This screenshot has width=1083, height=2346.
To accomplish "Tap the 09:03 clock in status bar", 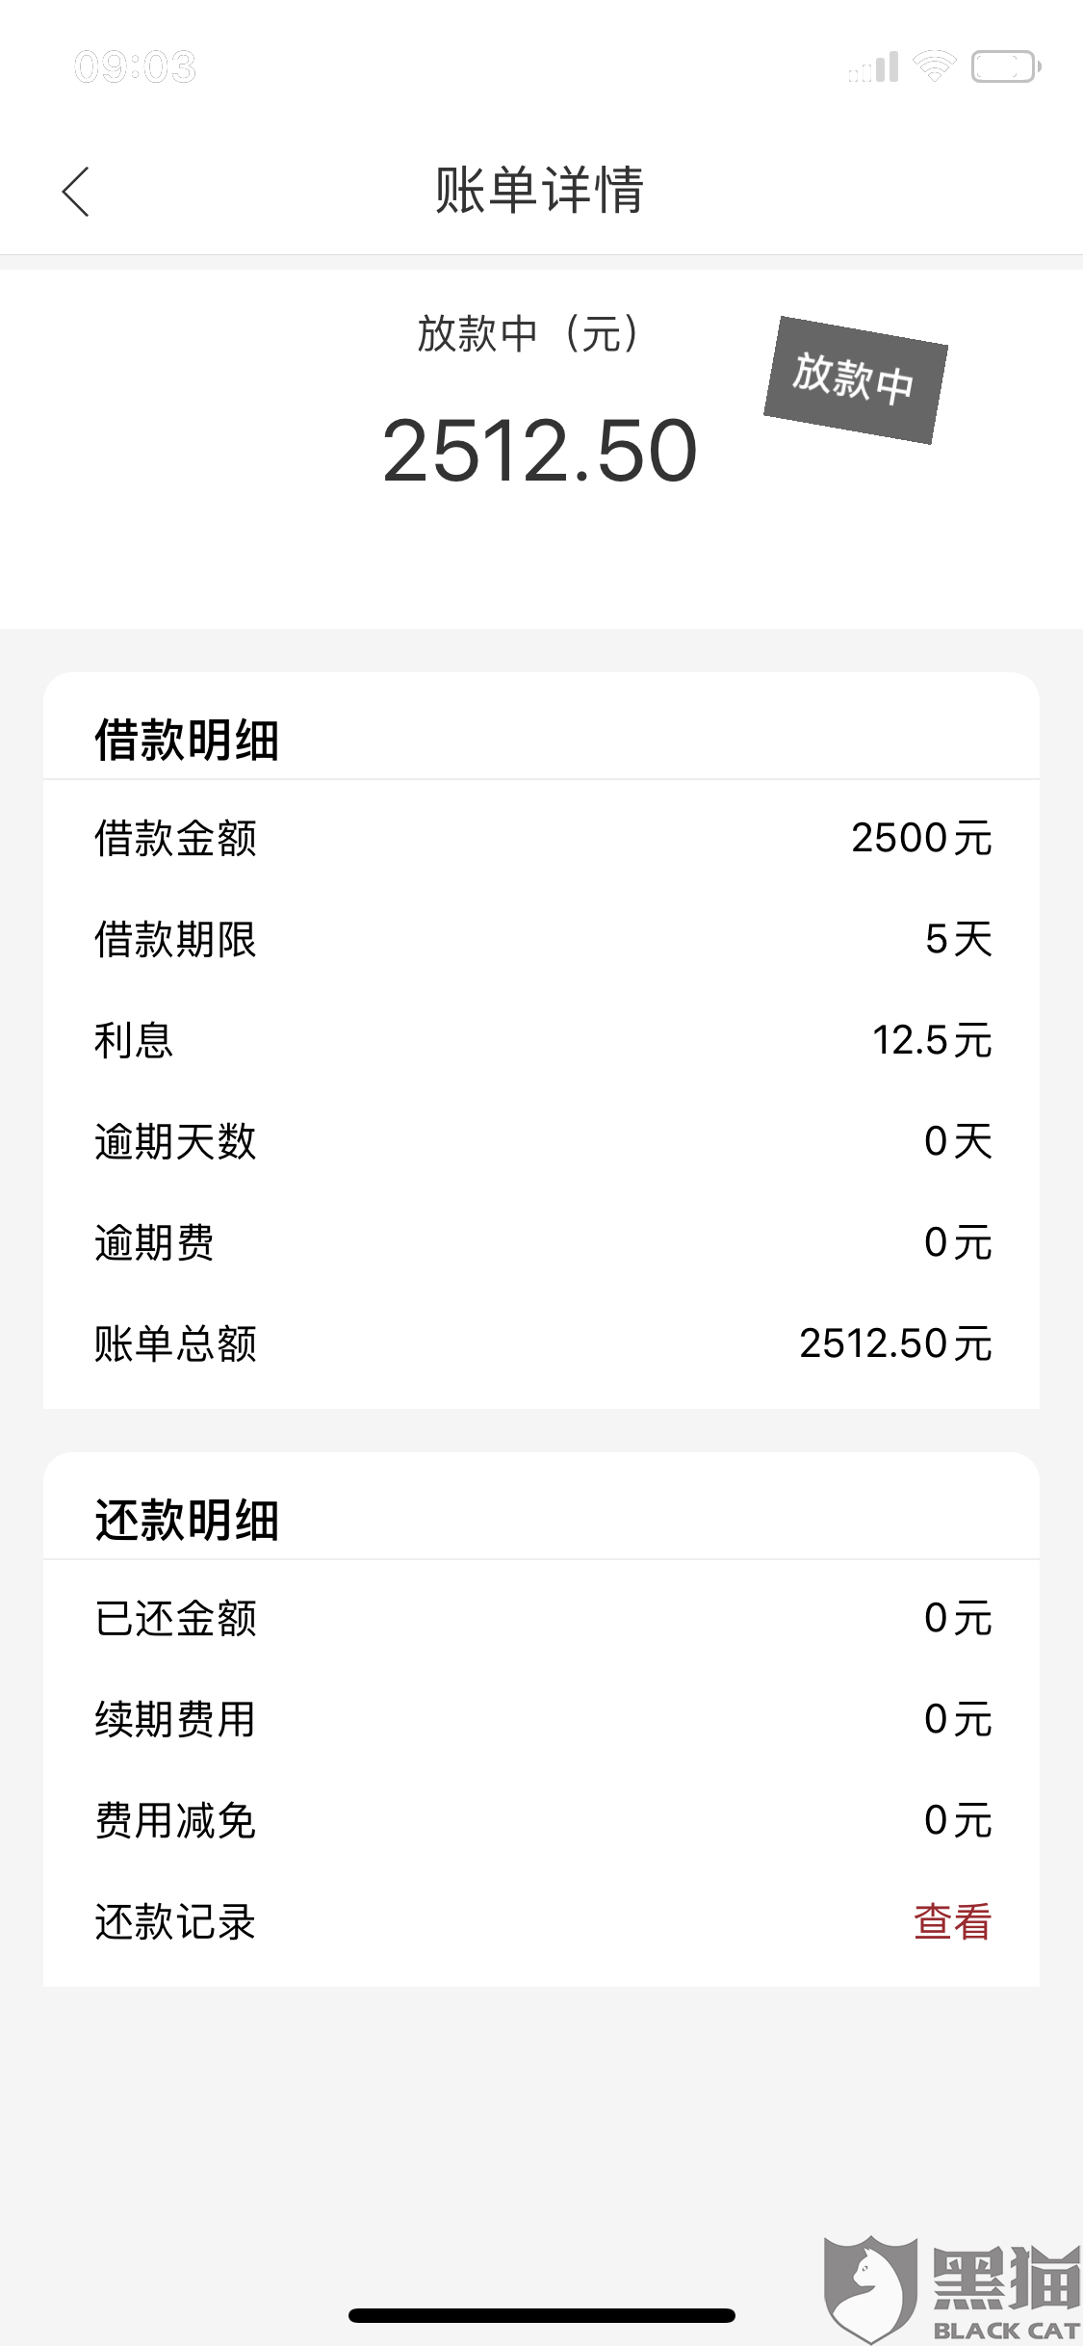I will (136, 66).
